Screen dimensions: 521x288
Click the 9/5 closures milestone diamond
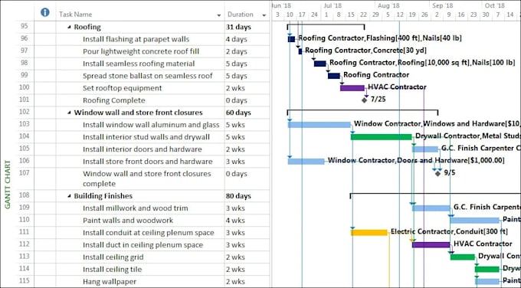438,173
